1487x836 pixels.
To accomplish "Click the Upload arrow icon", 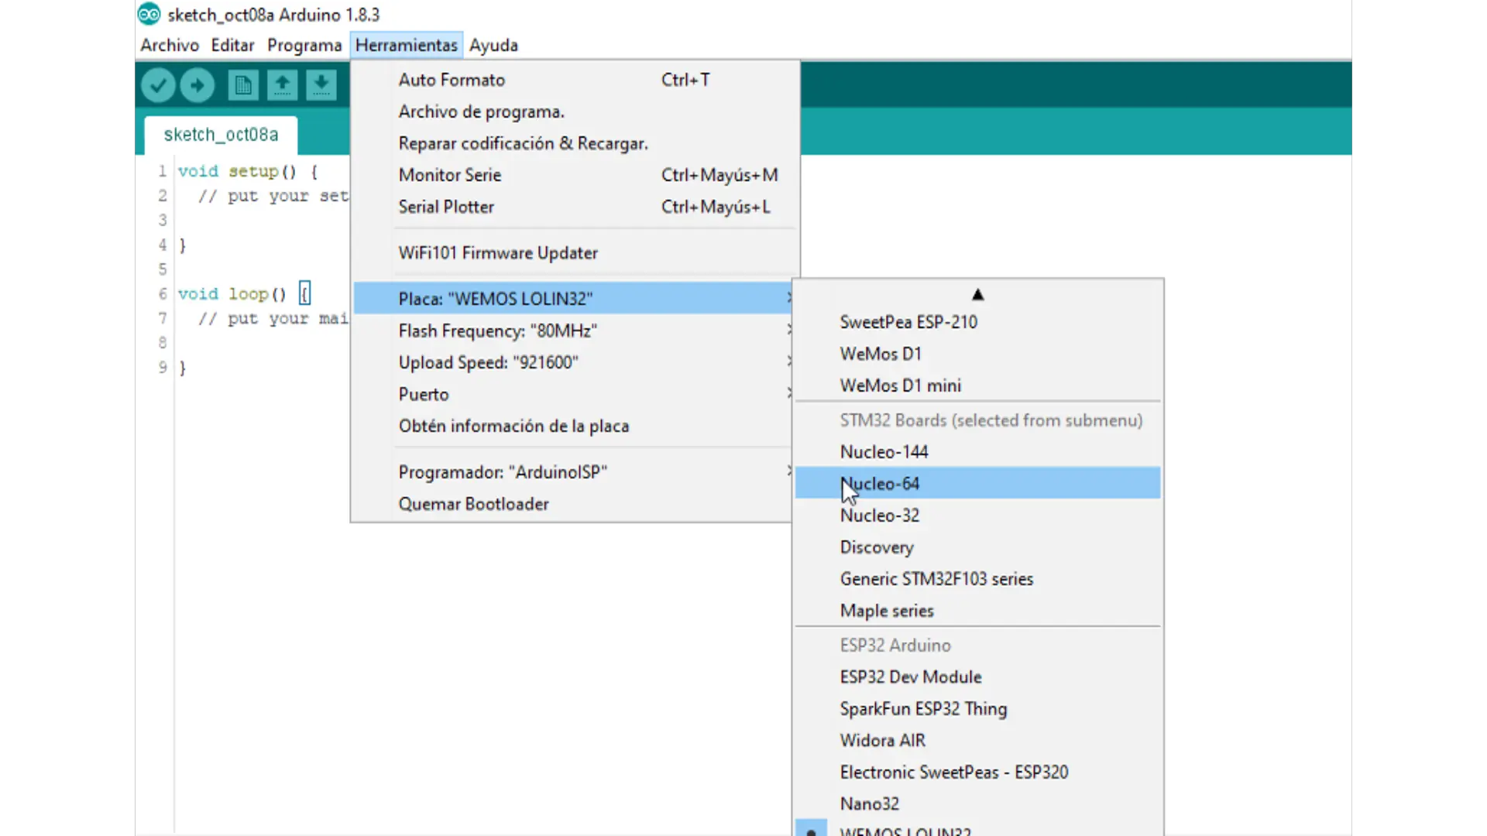I will click(x=197, y=84).
